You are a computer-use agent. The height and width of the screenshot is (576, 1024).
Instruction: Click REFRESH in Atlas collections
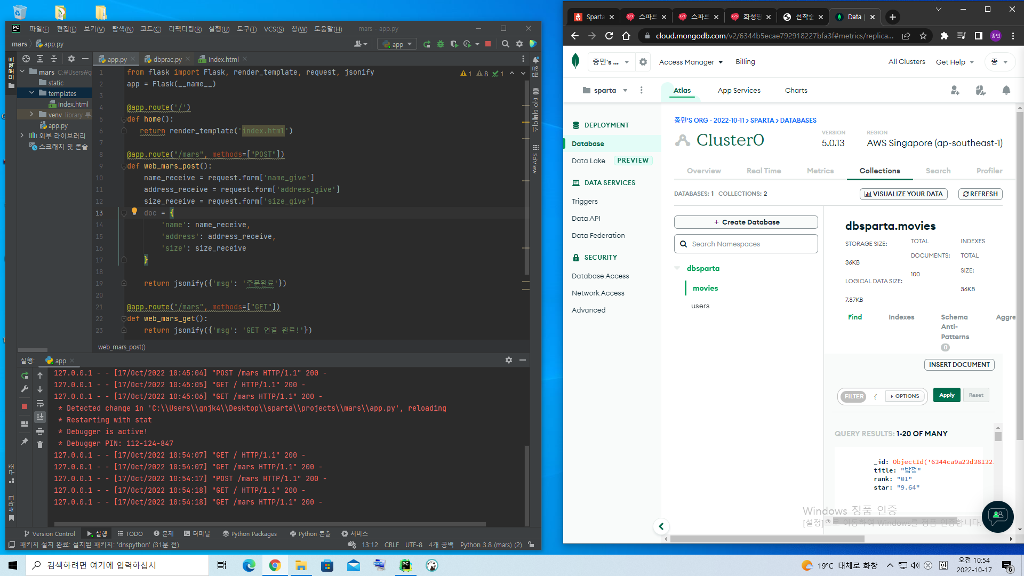pyautogui.click(x=980, y=194)
